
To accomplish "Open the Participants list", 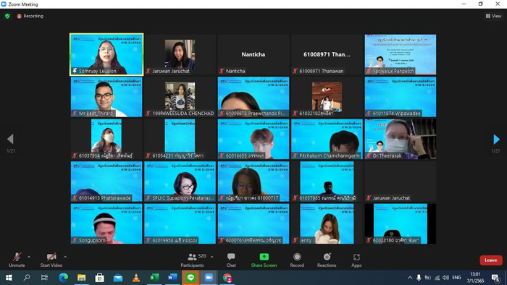I will click(193, 260).
